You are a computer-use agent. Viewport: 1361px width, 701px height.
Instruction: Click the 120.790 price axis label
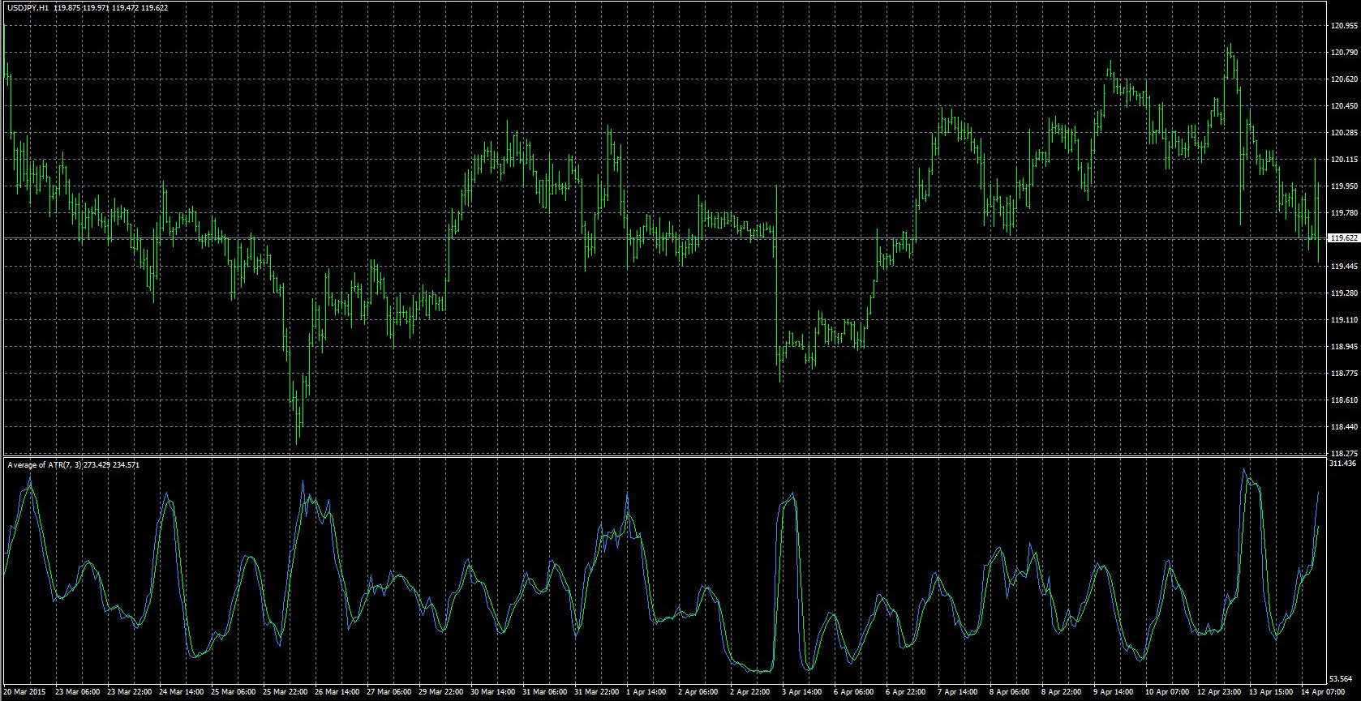pos(1344,53)
